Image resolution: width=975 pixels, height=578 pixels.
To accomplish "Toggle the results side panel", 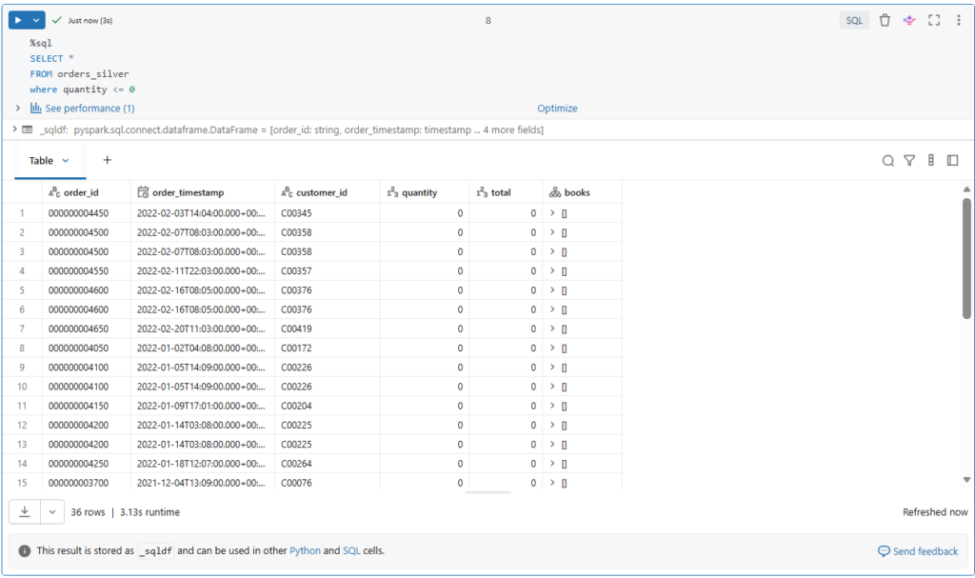I will click(952, 161).
